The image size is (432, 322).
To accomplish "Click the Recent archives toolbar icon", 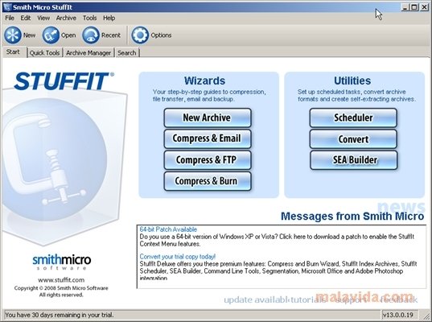I will pyautogui.click(x=91, y=35).
